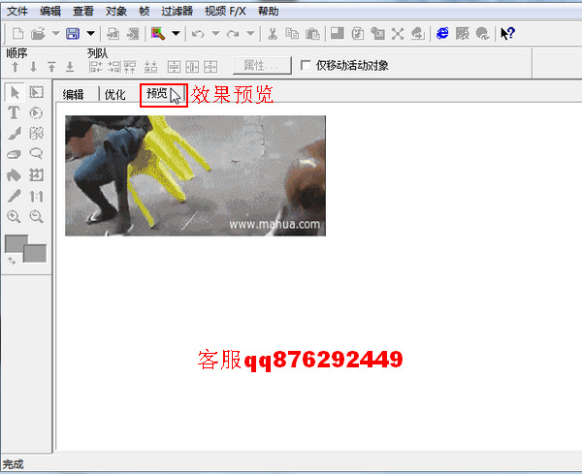Click the animated GIF preview image

(x=195, y=175)
